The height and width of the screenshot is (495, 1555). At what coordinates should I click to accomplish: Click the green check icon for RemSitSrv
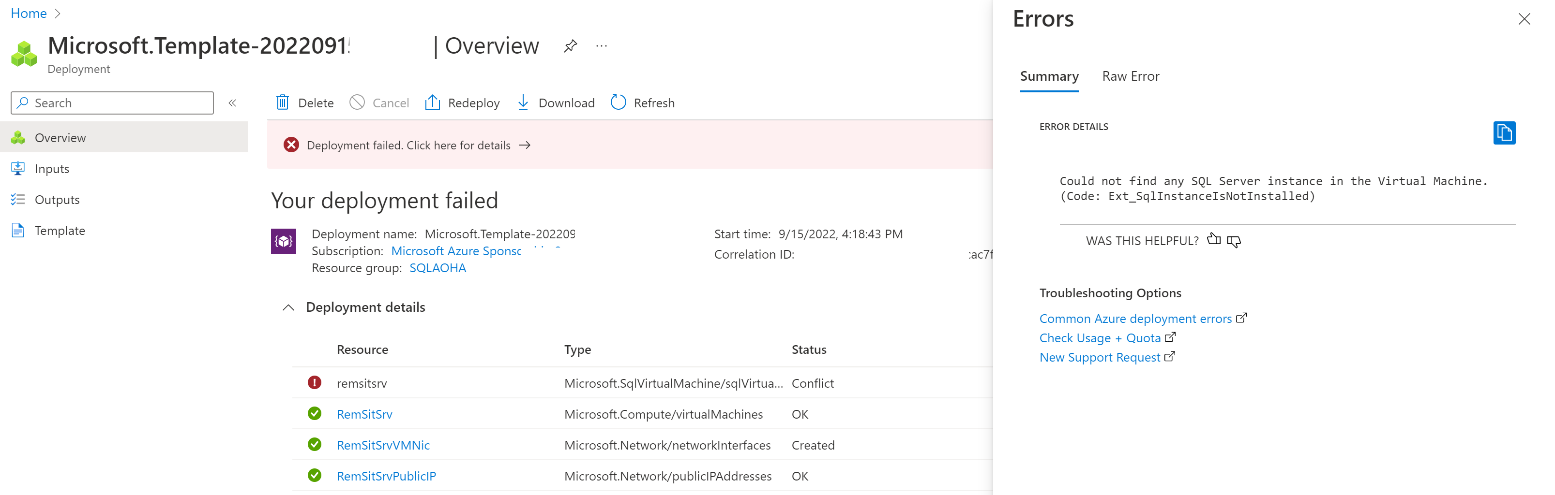315,414
